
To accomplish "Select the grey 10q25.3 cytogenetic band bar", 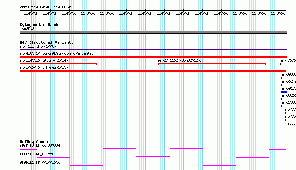I will (x=153, y=32).
